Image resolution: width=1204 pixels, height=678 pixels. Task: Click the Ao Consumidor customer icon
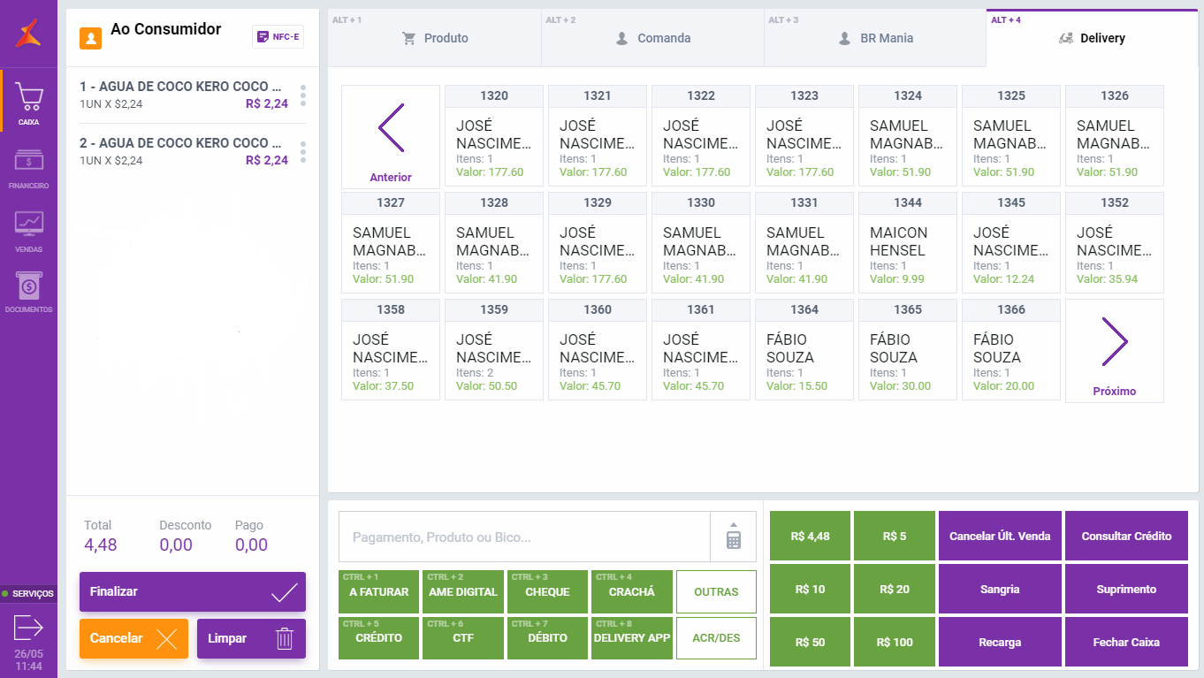point(90,38)
